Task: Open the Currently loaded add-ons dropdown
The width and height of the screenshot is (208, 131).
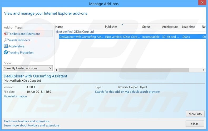Action: click(x=28, y=68)
